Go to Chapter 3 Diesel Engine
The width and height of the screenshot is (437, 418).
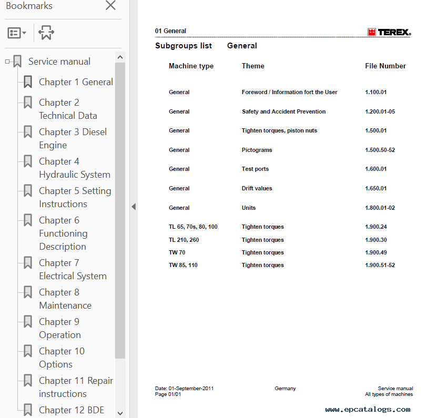[x=73, y=138]
